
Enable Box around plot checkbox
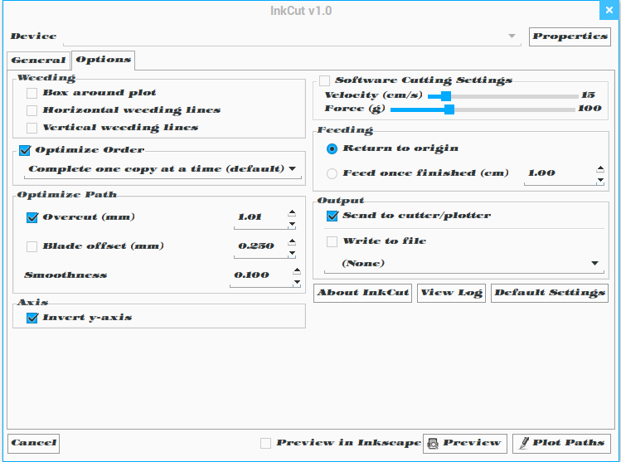point(32,93)
